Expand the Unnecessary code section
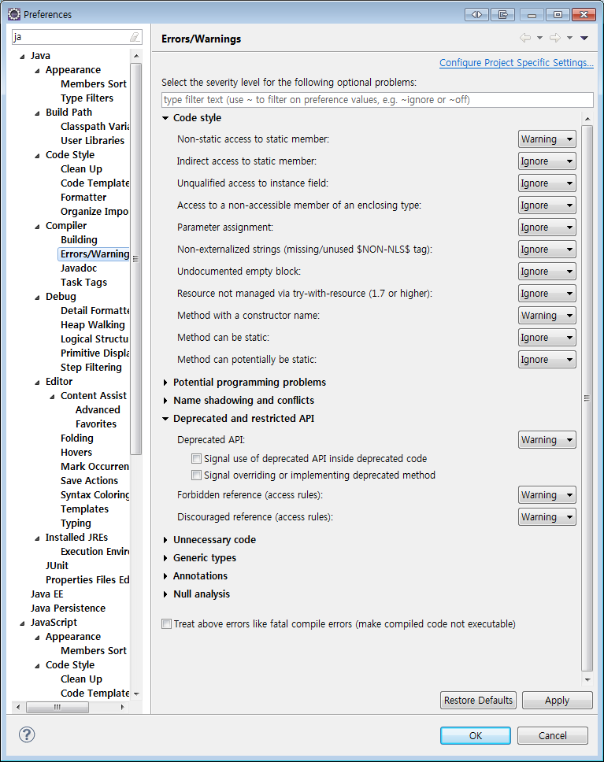This screenshot has width=604, height=762. coord(165,540)
